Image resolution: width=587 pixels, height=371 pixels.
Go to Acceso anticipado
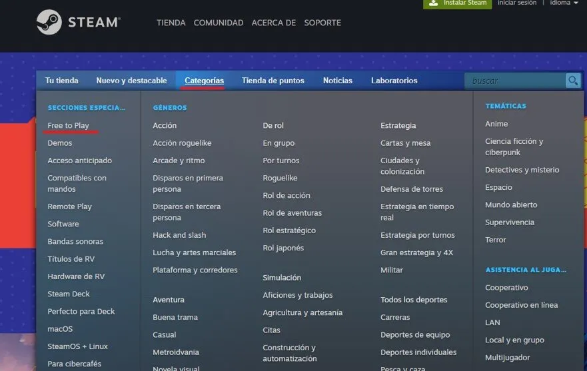point(80,161)
